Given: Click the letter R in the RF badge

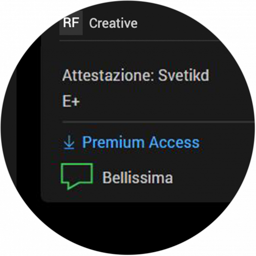Looking at the screenshot, I should [x=67, y=22].
